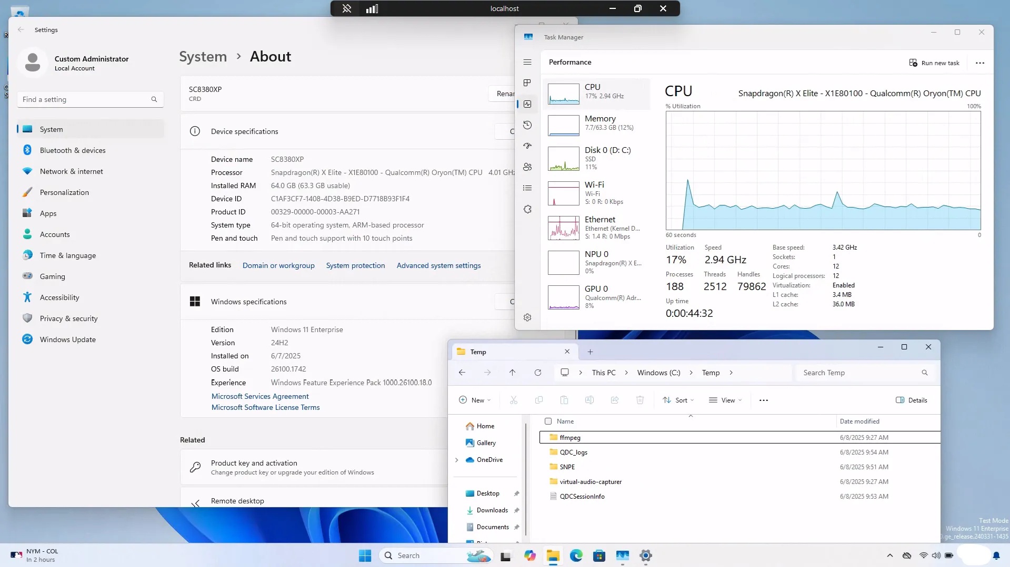Tick the select-all checkbox beside Name column
Viewport: 1010px width, 567px height.
(x=548, y=421)
